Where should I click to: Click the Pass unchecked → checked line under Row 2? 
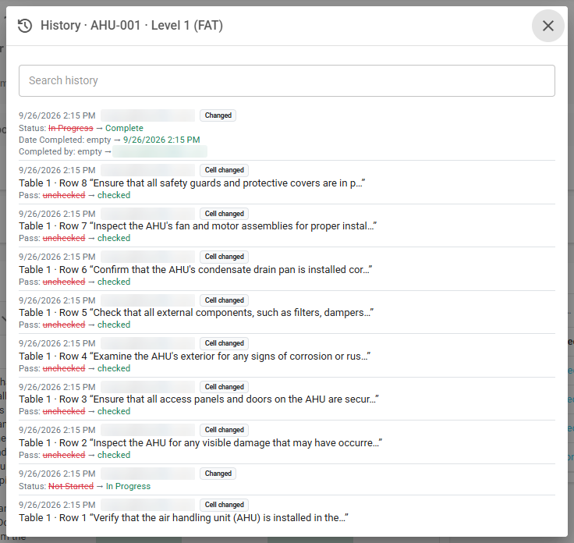click(x=75, y=455)
